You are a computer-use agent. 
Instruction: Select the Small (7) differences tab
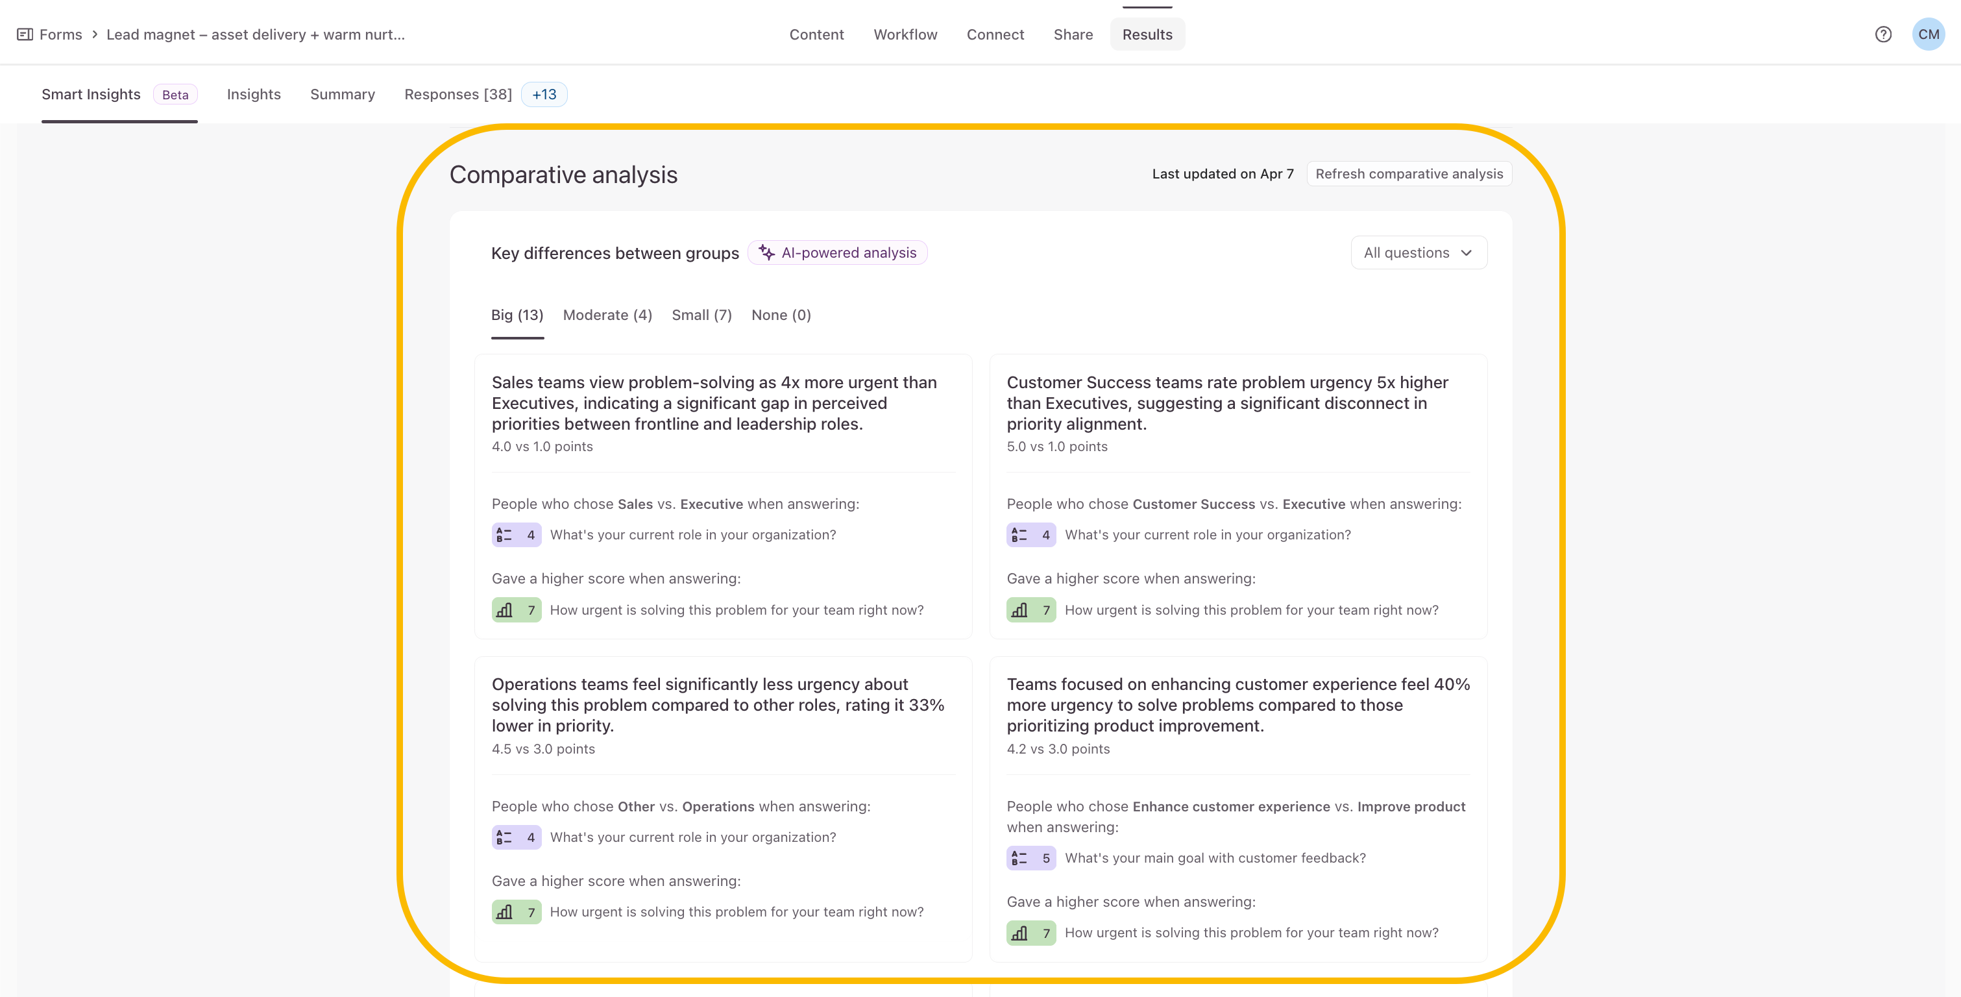click(x=701, y=315)
